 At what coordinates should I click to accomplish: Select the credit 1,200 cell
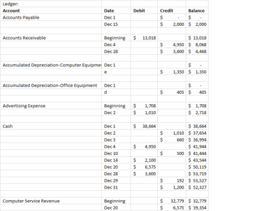tap(172, 188)
